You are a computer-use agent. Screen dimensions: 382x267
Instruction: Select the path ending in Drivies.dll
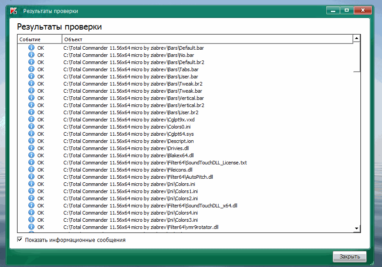(126, 148)
